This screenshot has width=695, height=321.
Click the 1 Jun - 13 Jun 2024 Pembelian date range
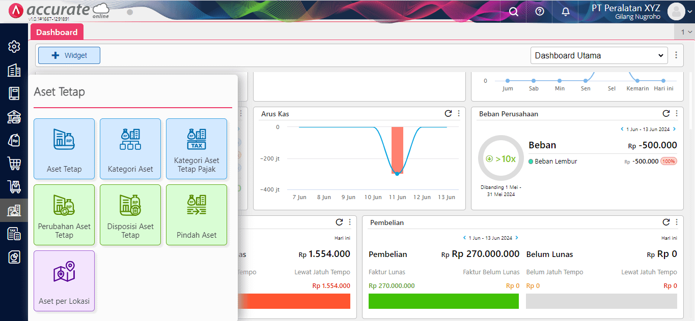coord(490,238)
